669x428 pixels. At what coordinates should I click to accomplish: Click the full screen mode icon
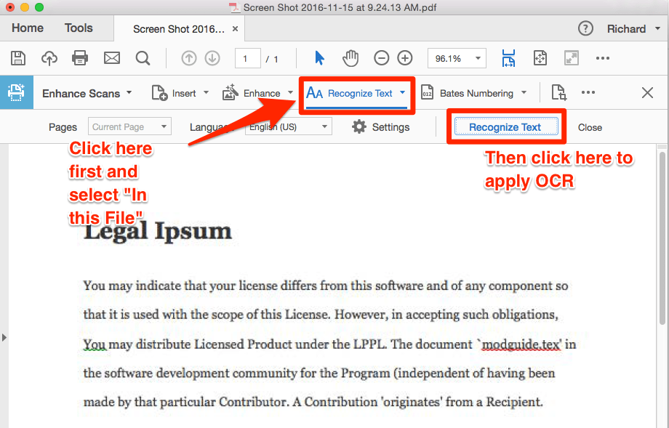point(572,58)
